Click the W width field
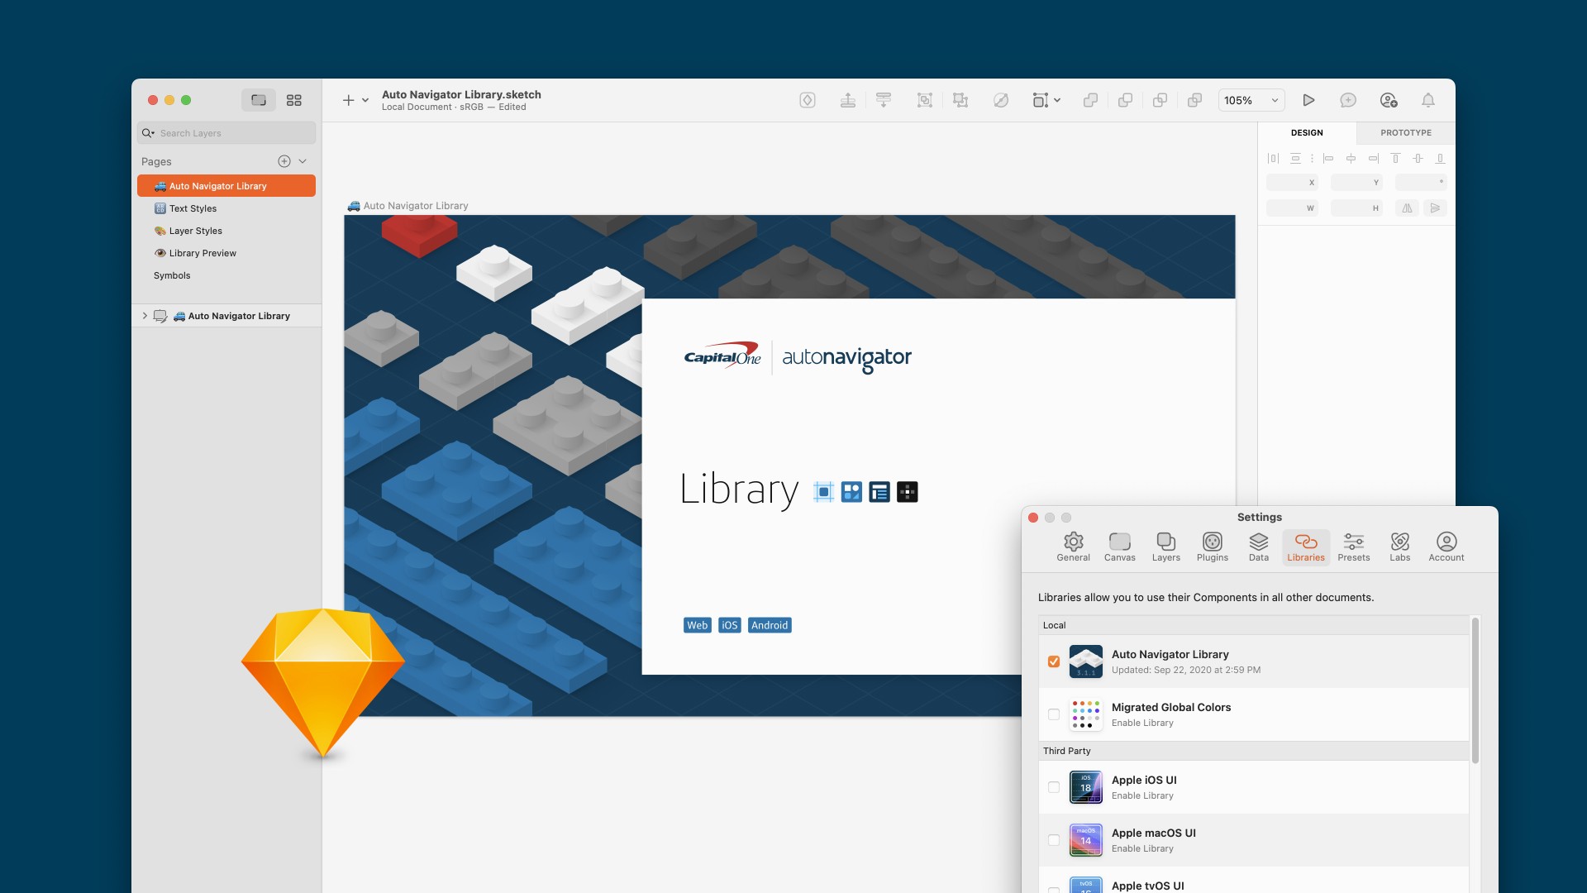This screenshot has width=1587, height=893. coord(1292,208)
